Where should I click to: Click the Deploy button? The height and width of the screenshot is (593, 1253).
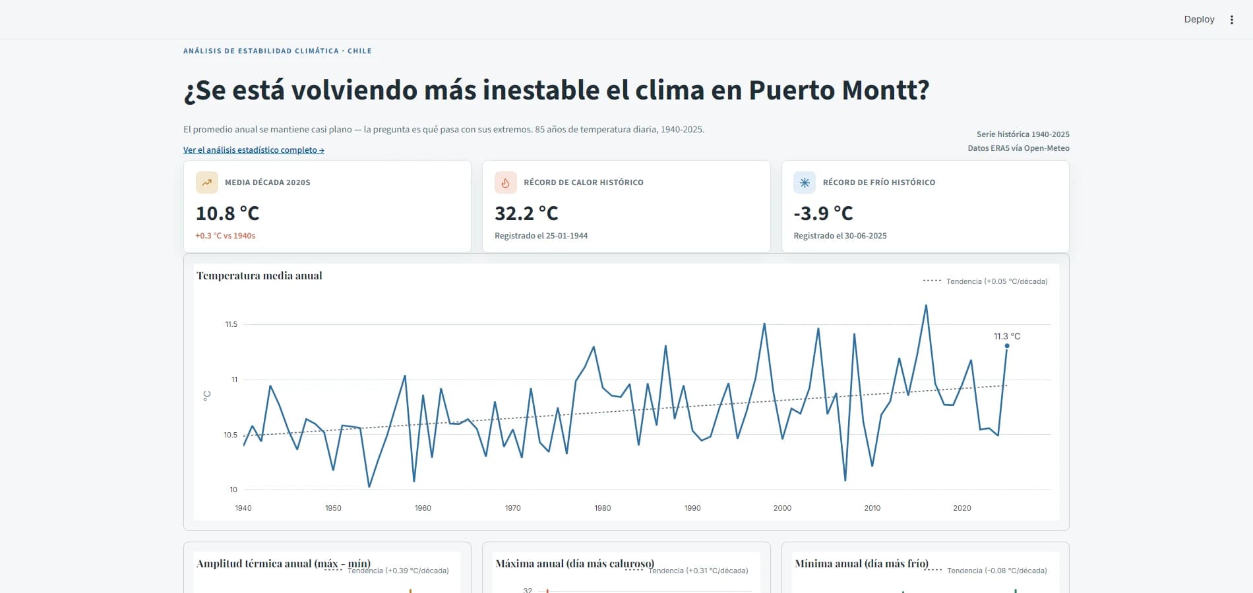click(1199, 19)
